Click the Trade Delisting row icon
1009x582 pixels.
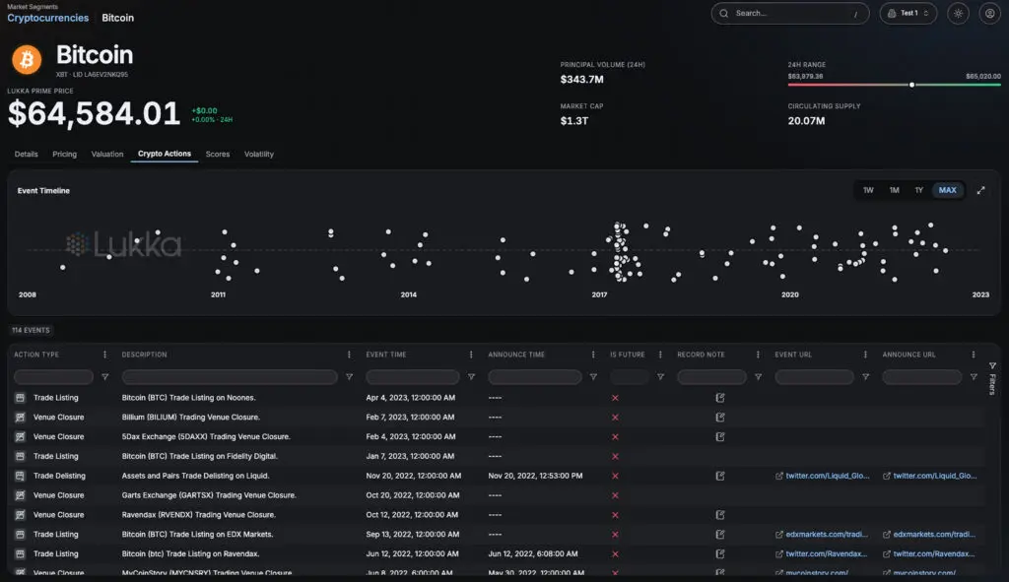click(20, 476)
